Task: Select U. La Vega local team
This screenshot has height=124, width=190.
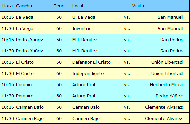Action: click(x=84, y=17)
